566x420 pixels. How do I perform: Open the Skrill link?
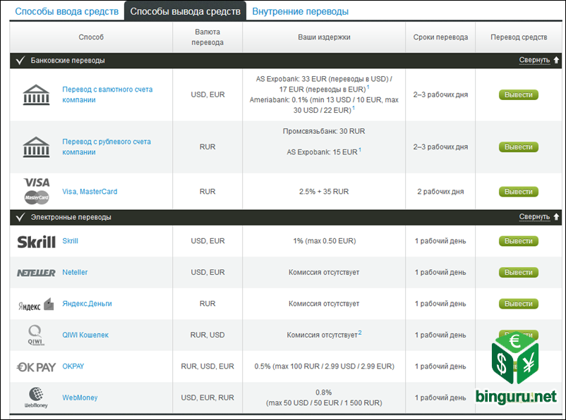(x=70, y=241)
